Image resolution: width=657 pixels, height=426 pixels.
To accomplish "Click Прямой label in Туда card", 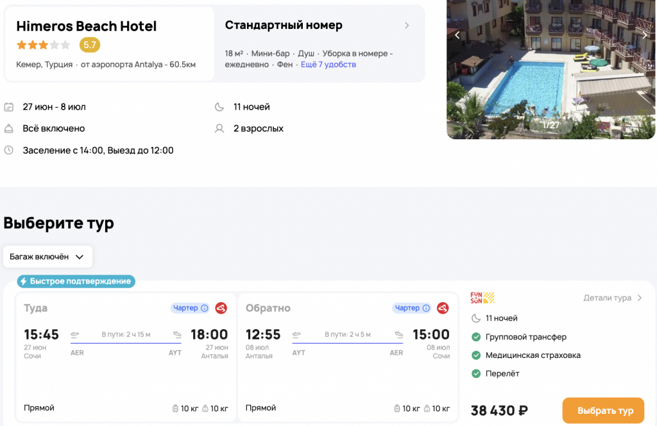I will [x=39, y=408].
